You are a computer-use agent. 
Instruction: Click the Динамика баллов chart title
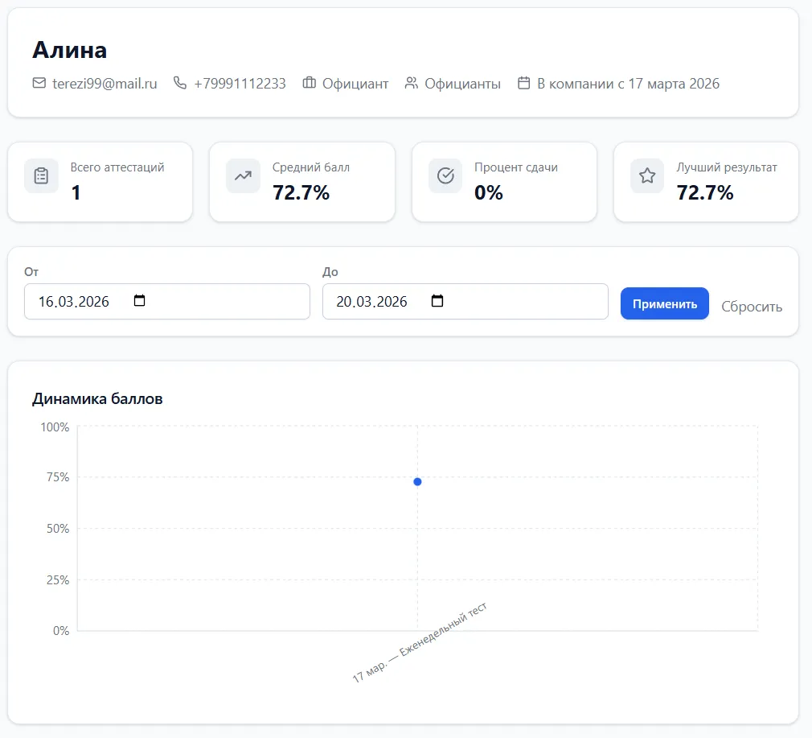click(97, 398)
